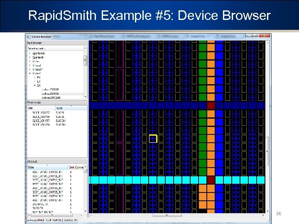299x224 pixels.
Task: Select the BEST_LOGIC_OUTS1_INT wire
Action: 48,176
